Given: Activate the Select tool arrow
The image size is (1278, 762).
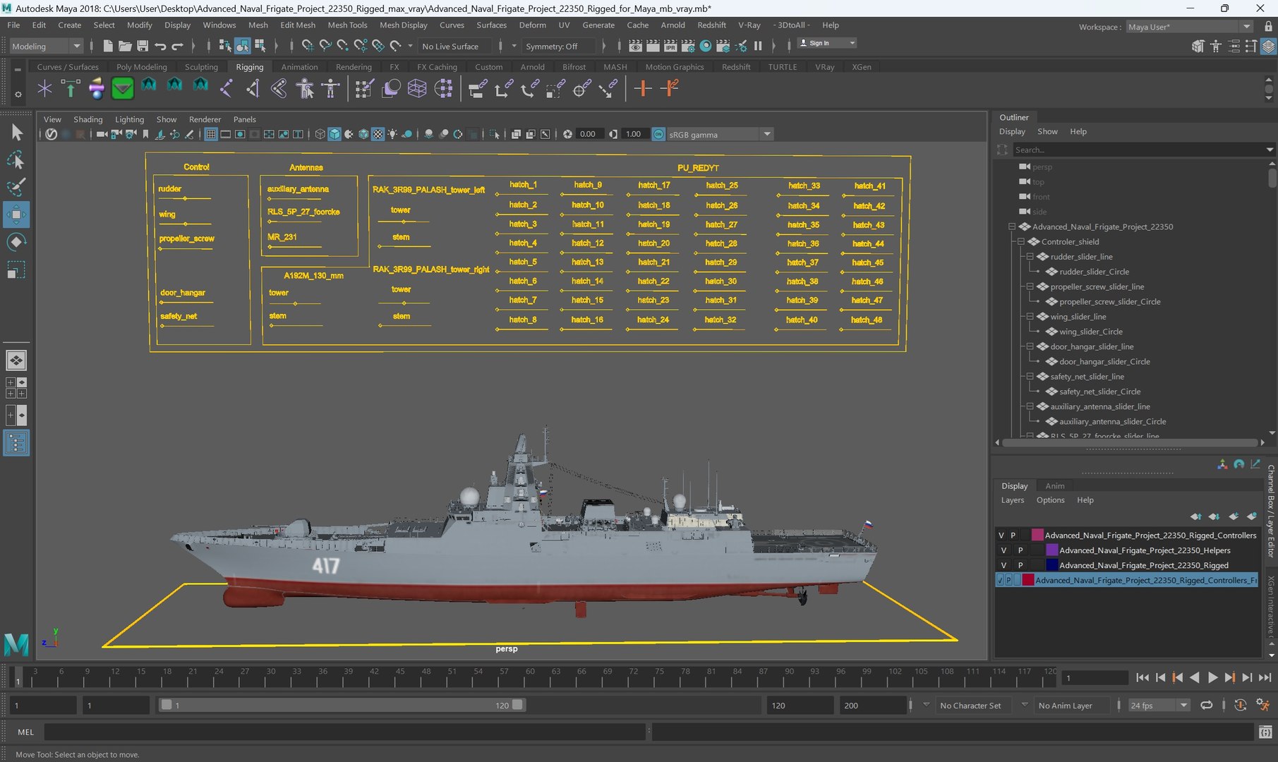Looking at the screenshot, I should tap(16, 132).
